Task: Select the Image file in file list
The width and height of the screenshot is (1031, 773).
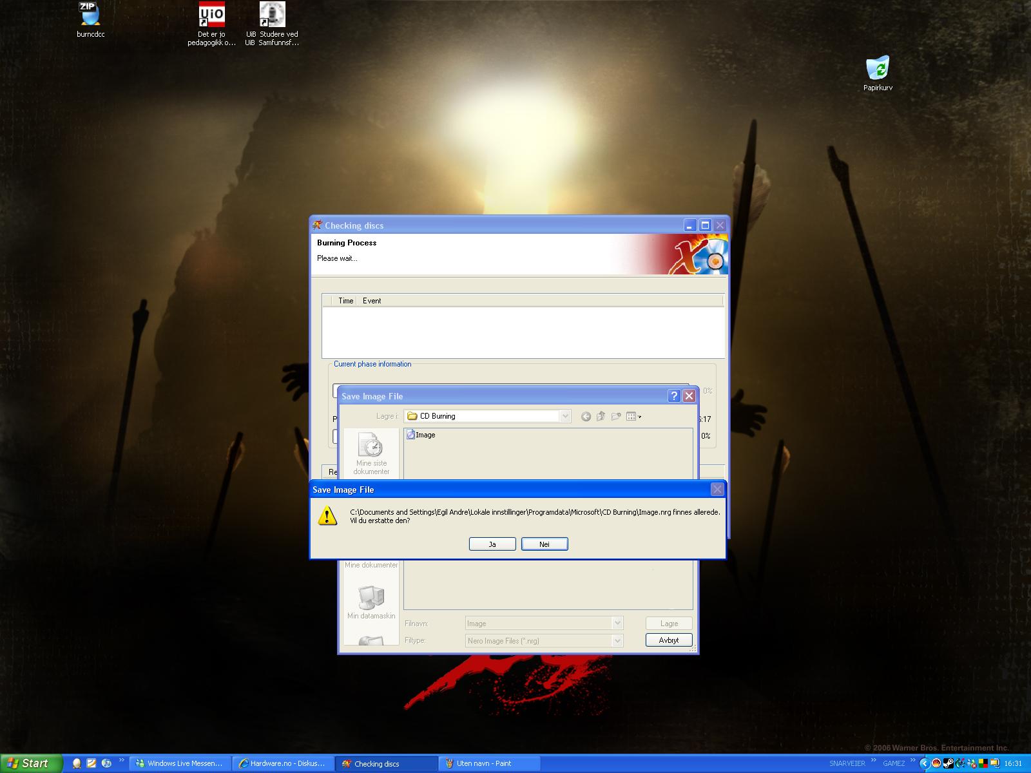Action: (421, 435)
